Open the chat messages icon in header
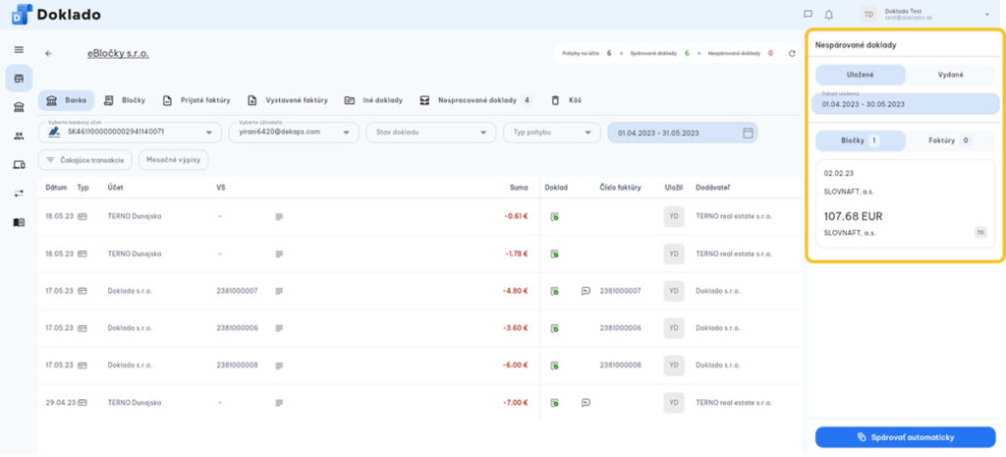 808,14
